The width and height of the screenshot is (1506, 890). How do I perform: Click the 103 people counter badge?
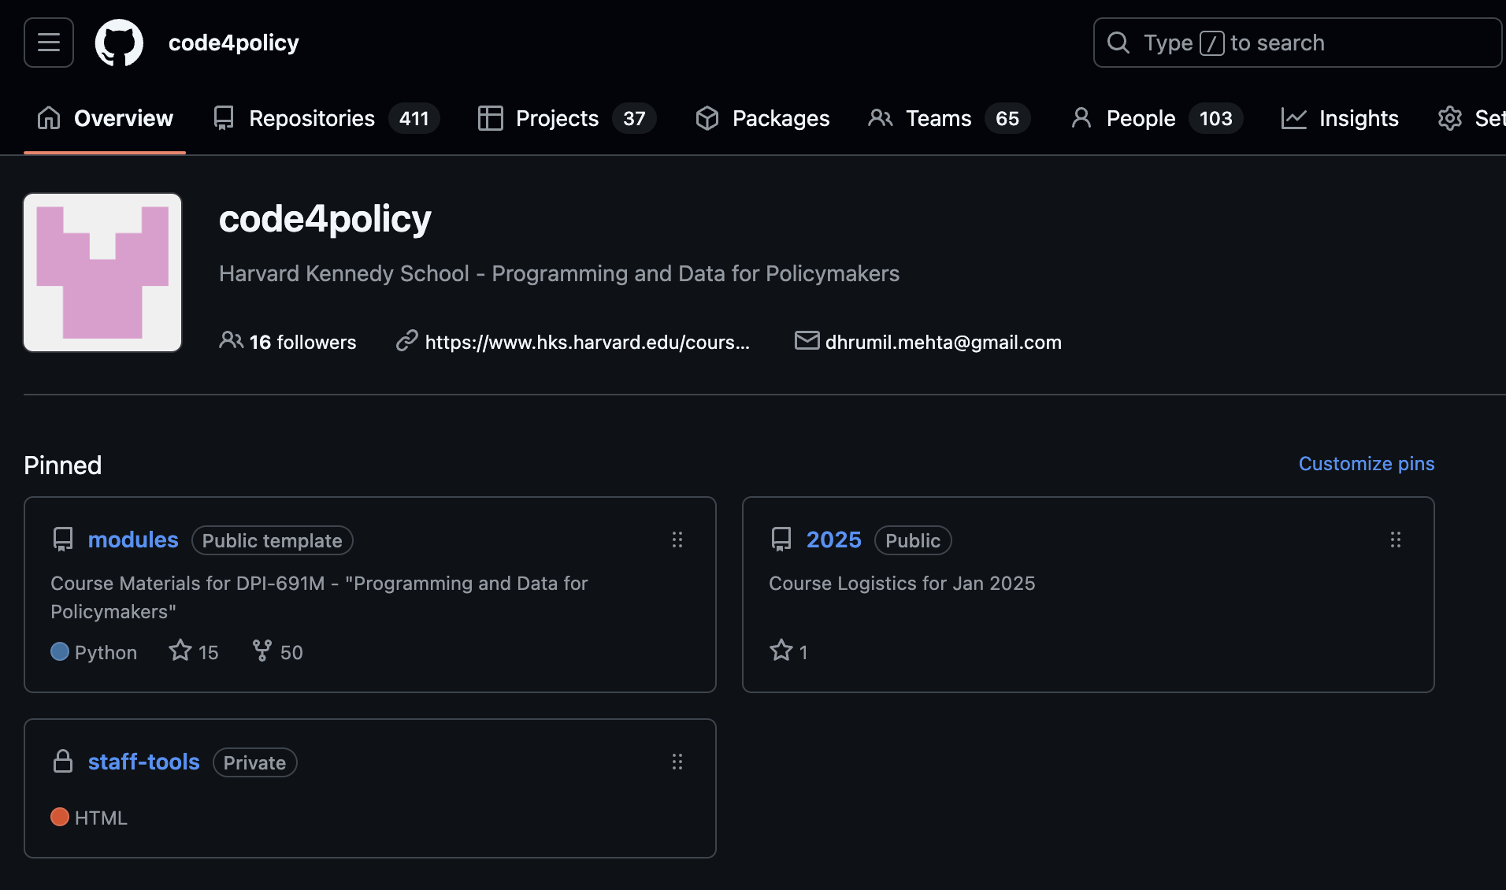1215,118
